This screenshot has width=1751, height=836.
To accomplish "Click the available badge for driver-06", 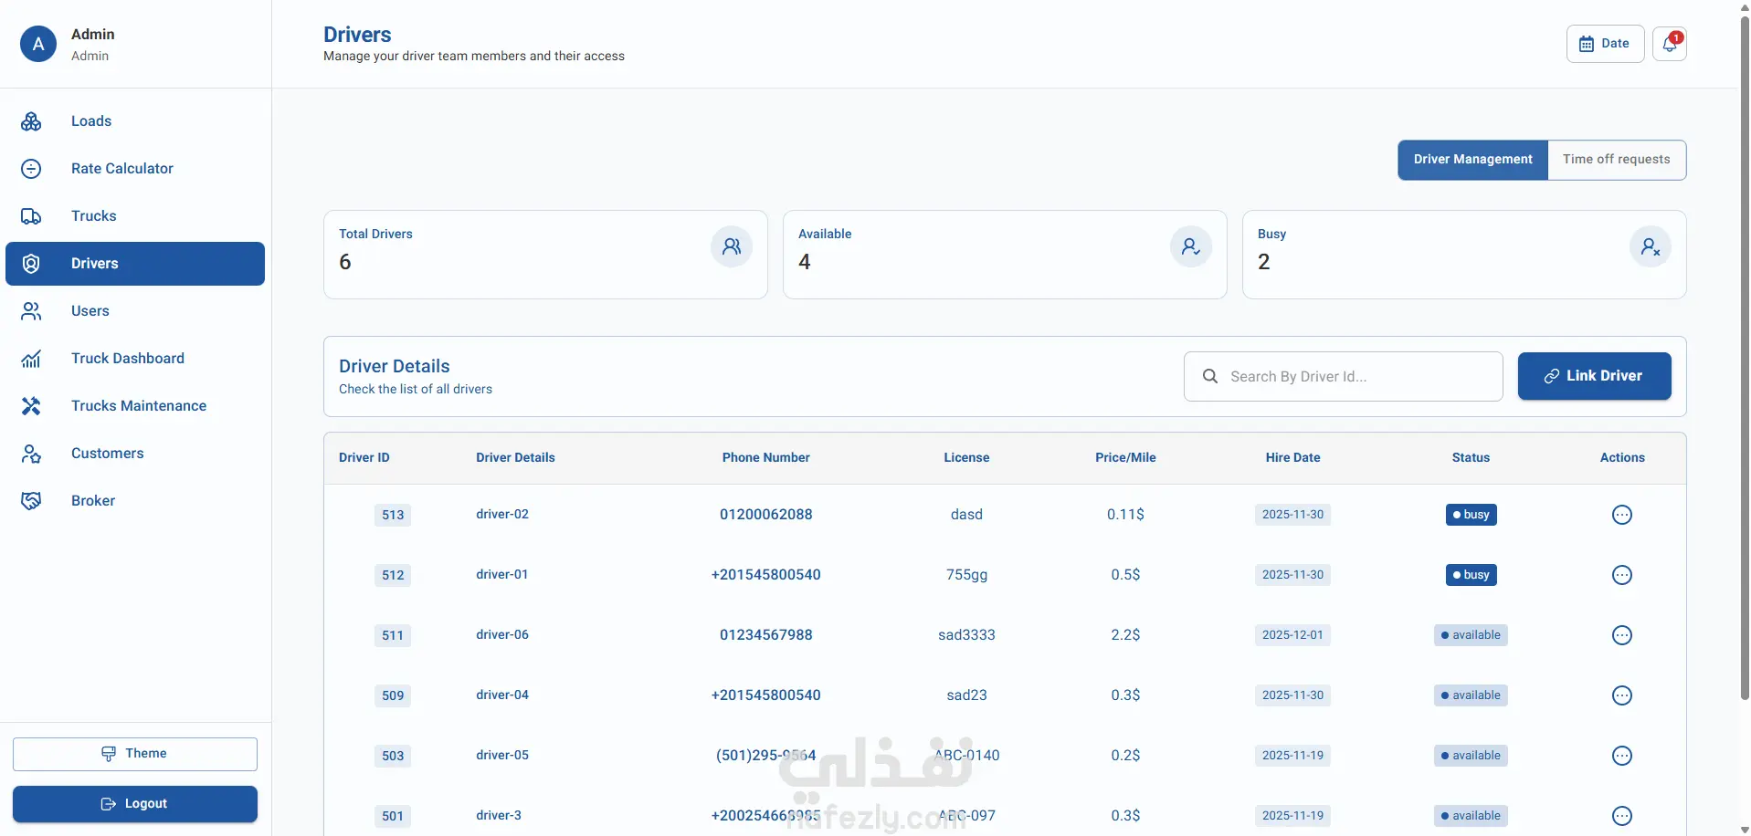I will 1471,635.
